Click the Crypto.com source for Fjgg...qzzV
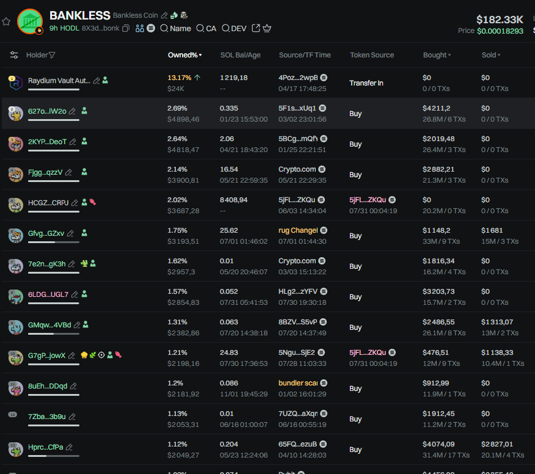The height and width of the screenshot is (474, 535). click(297, 169)
